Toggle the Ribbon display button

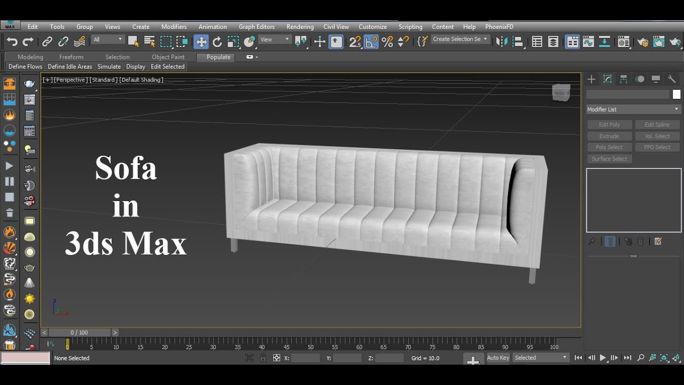(572, 42)
